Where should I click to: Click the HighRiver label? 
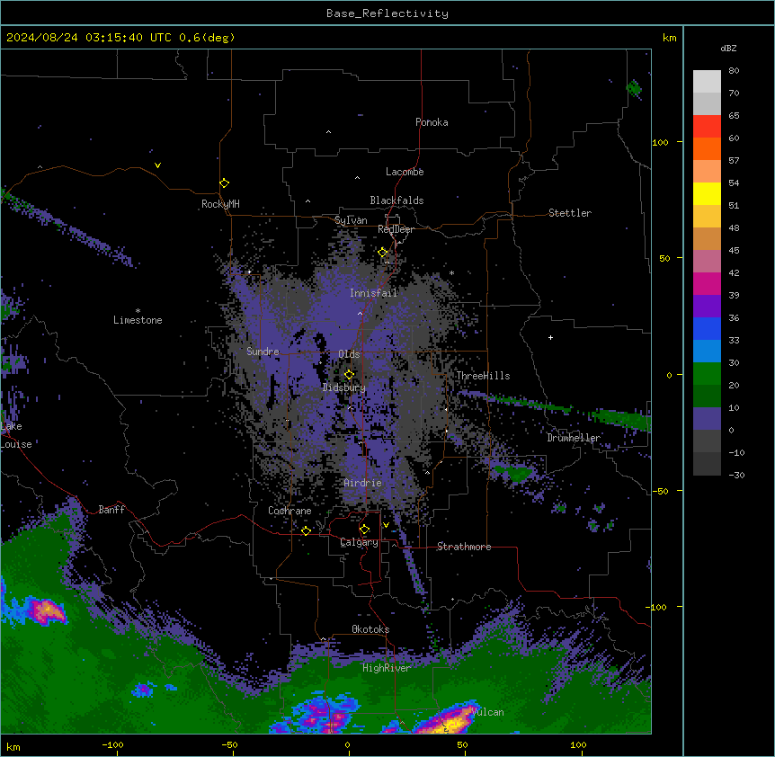coord(387,668)
